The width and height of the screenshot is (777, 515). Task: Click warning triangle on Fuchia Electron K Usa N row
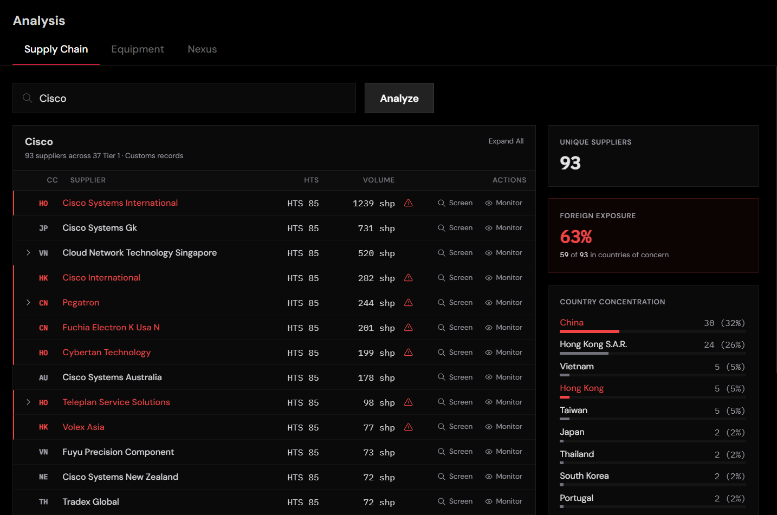409,328
